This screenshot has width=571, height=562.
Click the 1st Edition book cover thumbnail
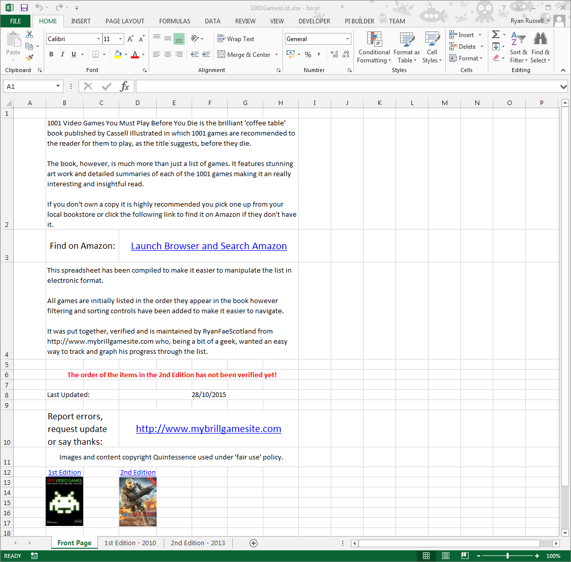pyautogui.click(x=64, y=502)
